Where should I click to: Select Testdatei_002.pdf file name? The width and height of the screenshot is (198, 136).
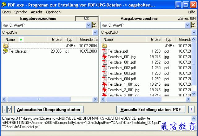click(122, 68)
